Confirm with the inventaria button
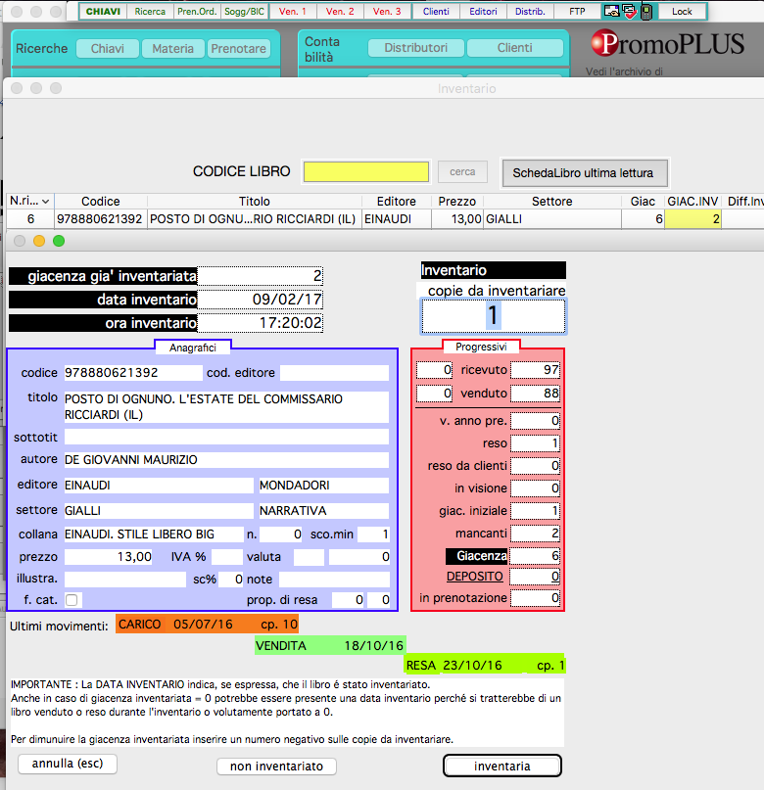764x790 pixels. pos(501,767)
